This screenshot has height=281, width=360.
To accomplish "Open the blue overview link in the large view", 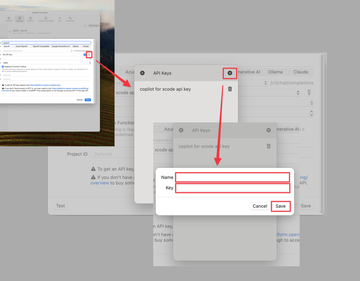I will tap(100, 183).
